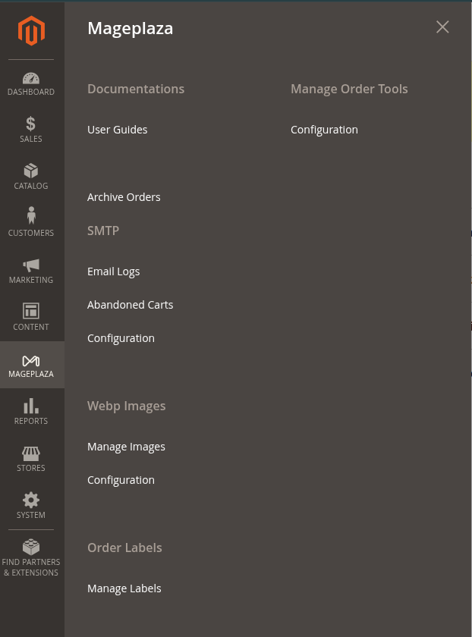
Task: Open the Reports bar chart icon
Action: coord(31,406)
